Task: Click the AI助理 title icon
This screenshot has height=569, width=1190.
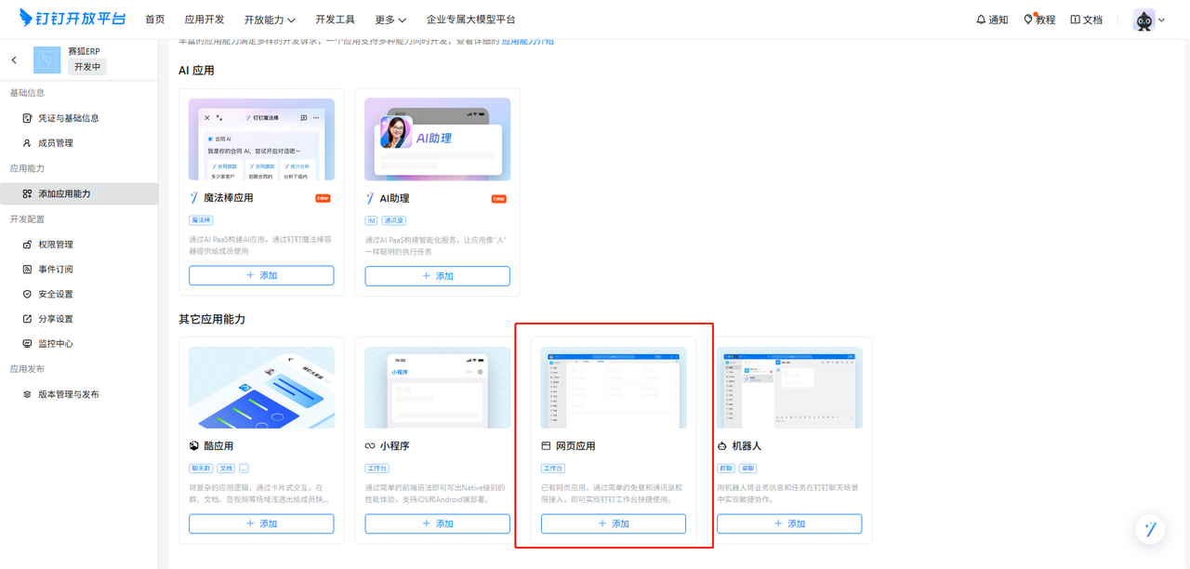Action: tap(370, 198)
